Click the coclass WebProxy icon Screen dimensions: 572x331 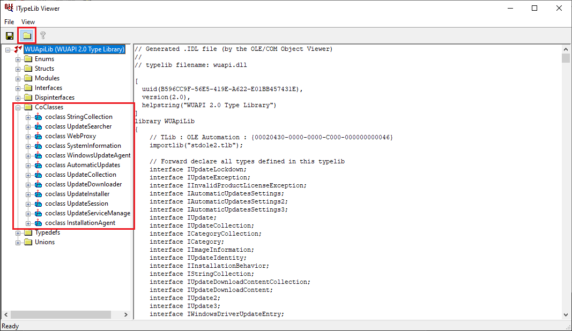click(x=38, y=136)
